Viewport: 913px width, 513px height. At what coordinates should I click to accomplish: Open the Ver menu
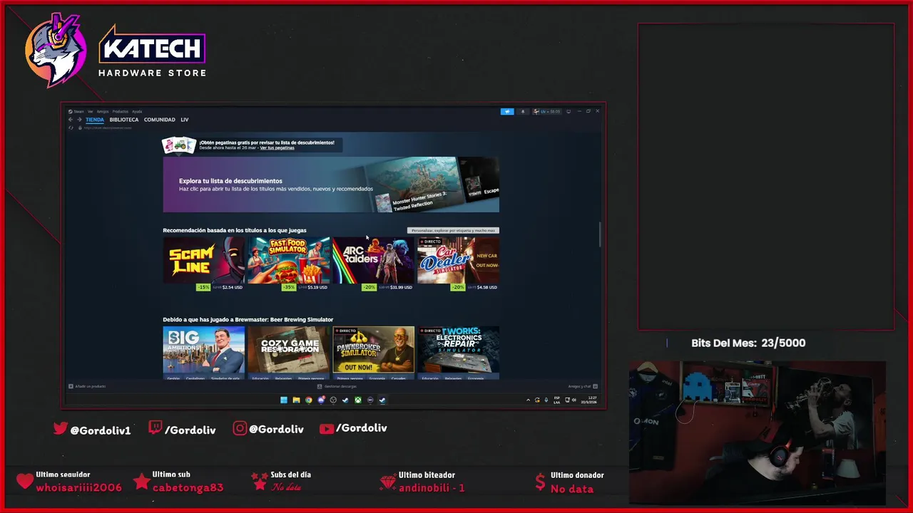(90, 111)
